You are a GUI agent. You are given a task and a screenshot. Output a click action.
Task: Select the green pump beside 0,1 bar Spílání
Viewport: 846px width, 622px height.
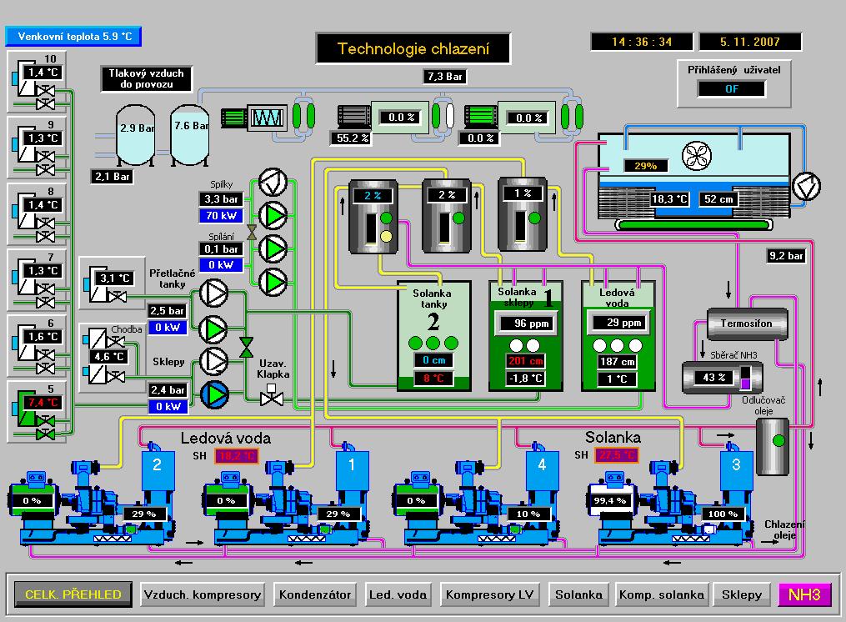tap(273, 249)
